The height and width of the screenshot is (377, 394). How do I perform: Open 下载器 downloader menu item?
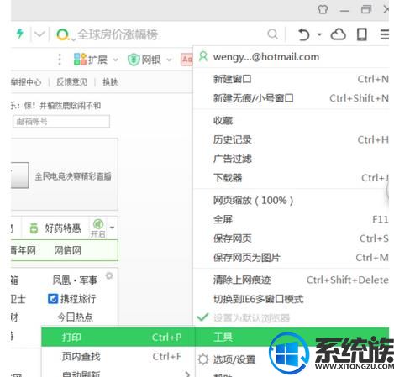pos(292,178)
